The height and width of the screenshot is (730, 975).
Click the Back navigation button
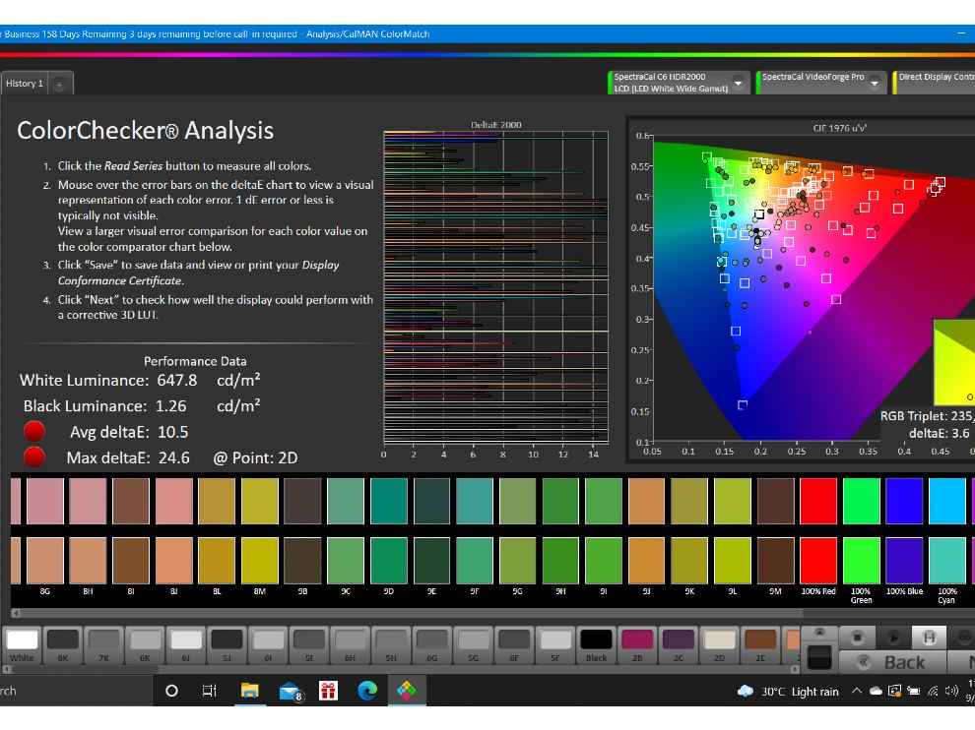(892, 662)
